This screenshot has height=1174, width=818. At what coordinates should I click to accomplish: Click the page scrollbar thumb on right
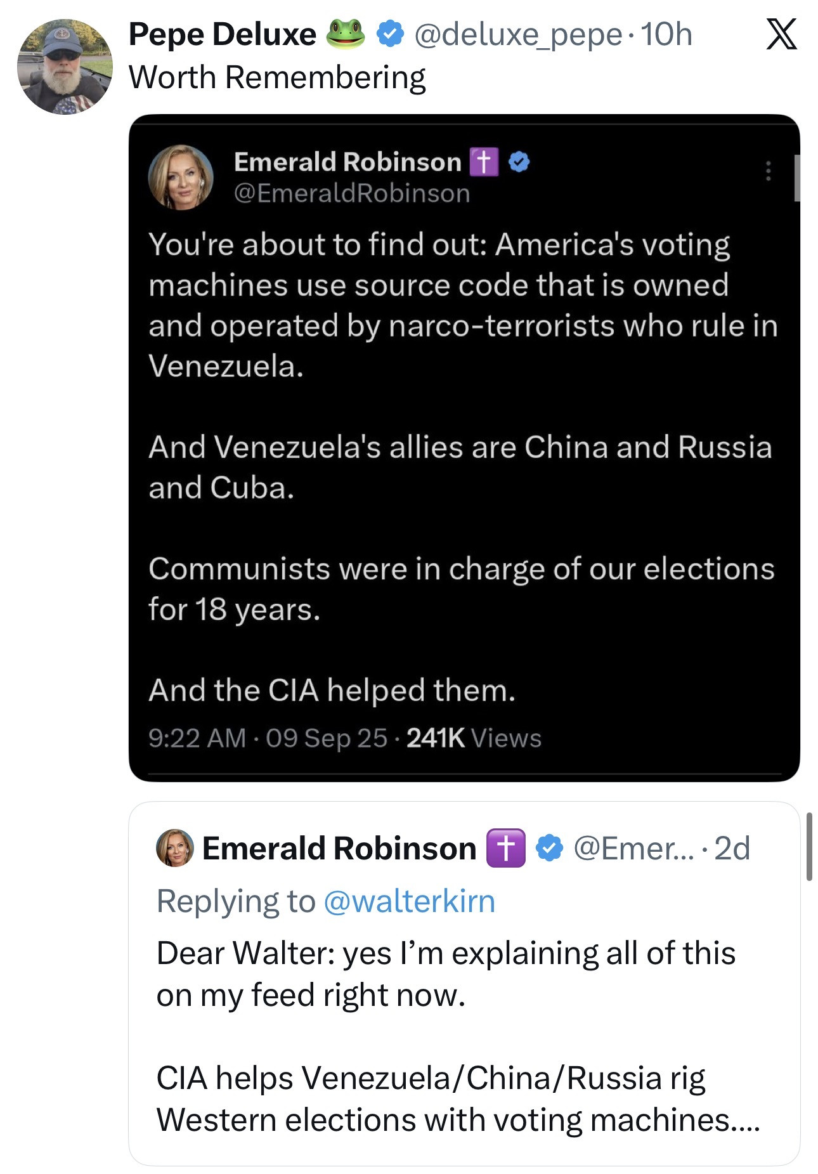809,846
